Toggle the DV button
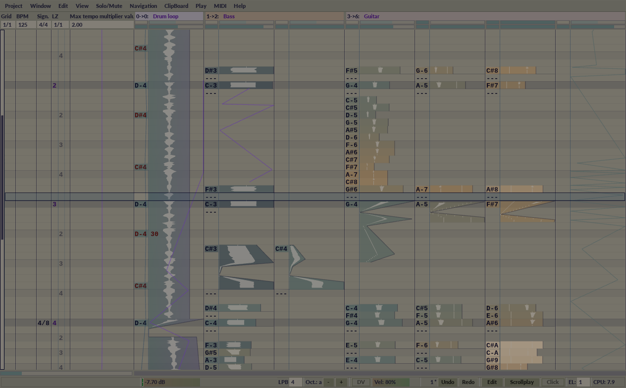 pos(361,382)
